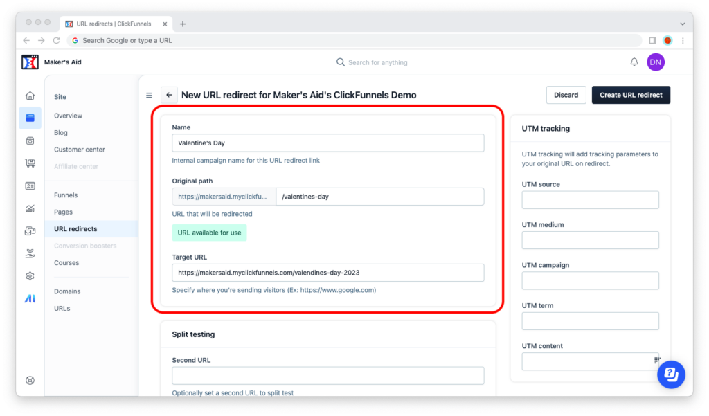The height and width of the screenshot is (416, 709).
Task: Click the URL available for use badge
Action: [x=209, y=233]
